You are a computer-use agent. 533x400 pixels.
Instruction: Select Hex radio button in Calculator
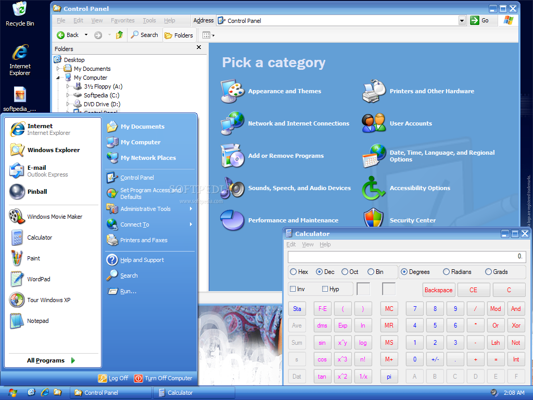(x=293, y=272)
